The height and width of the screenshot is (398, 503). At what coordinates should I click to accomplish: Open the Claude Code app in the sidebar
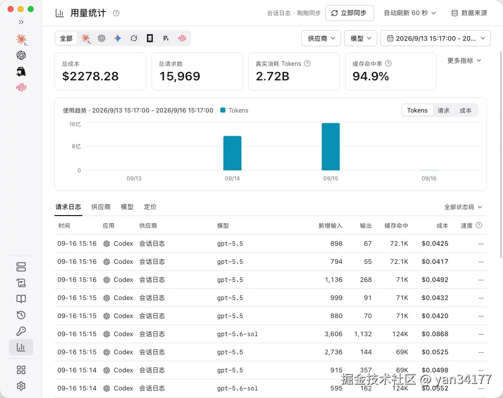tap(21, 39)
